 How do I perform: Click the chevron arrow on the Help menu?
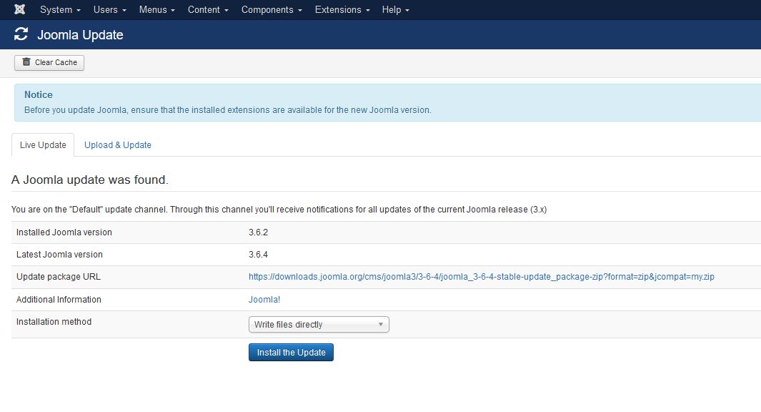(x=406, y=10)
